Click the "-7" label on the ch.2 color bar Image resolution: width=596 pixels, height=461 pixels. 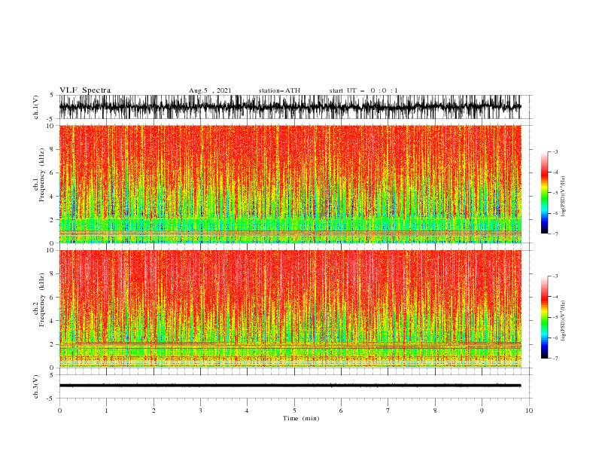(555, 358)
